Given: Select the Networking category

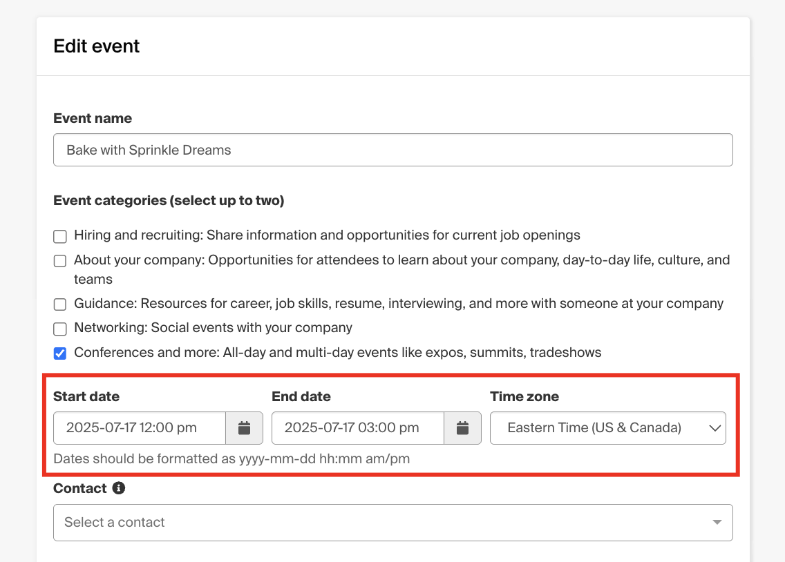Looking at the screenshot, I should coord(59,329).
